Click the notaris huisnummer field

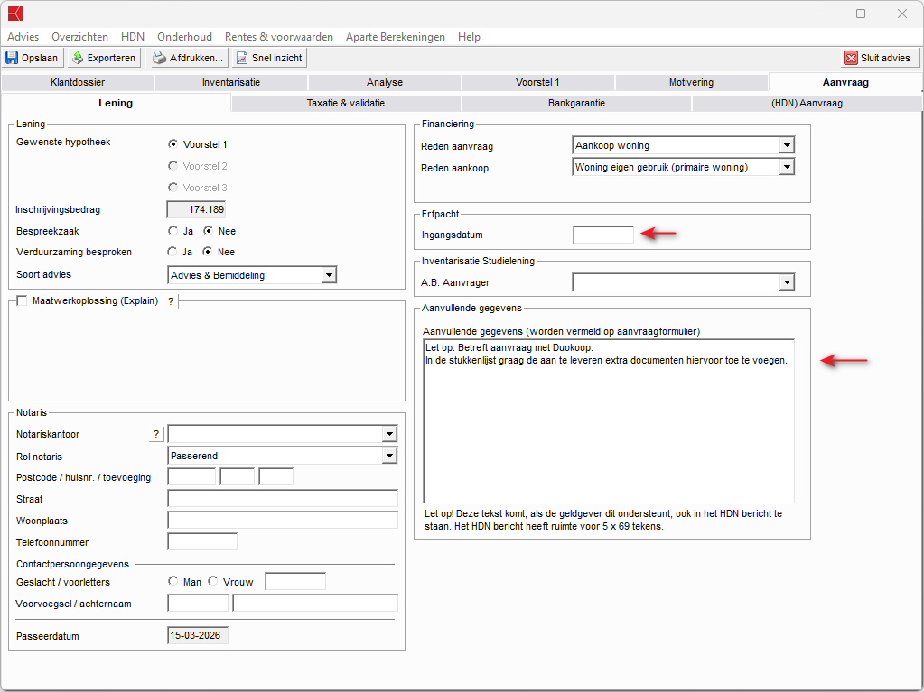(237, 477)
